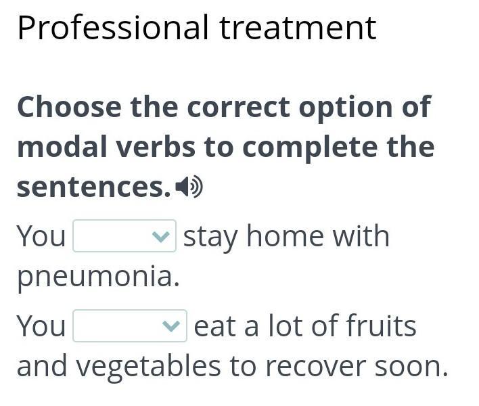Open the dropdown before 'stay home with'
Image resolution: width=479 pixels, height=406 pixels.
click(x=124, y=236)
